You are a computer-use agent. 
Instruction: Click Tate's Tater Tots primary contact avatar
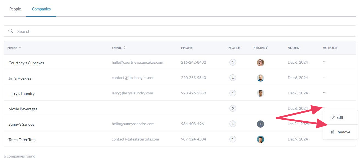pos(260,139)
